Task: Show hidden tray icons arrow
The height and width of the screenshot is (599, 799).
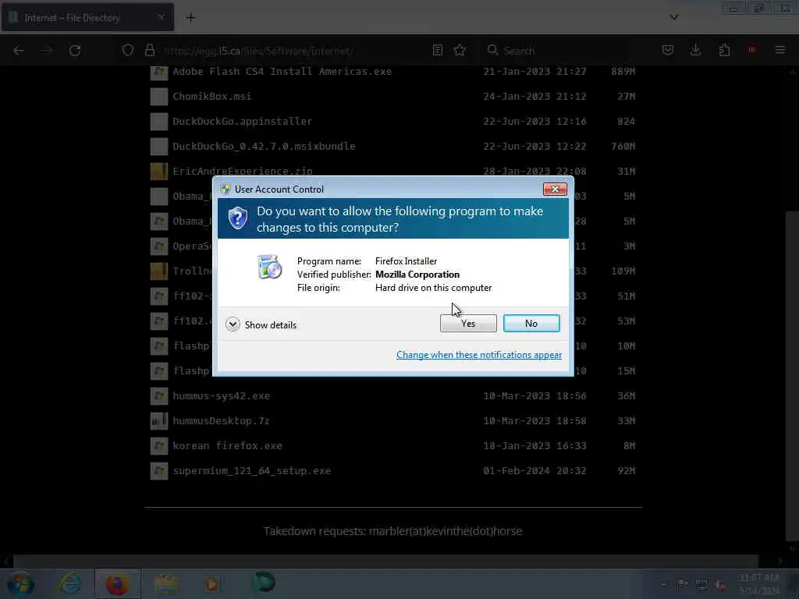Action: (663, 584)
